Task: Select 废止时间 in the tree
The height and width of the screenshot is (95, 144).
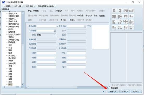Action: [x=12, y=58]
